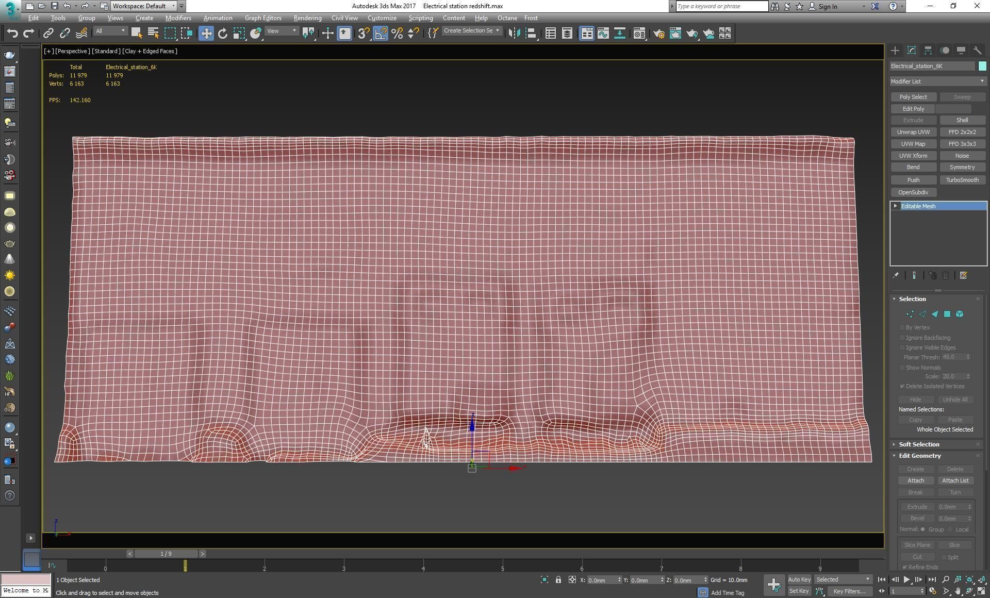Toggle Percent Snap button

click(x=397, y=34)
